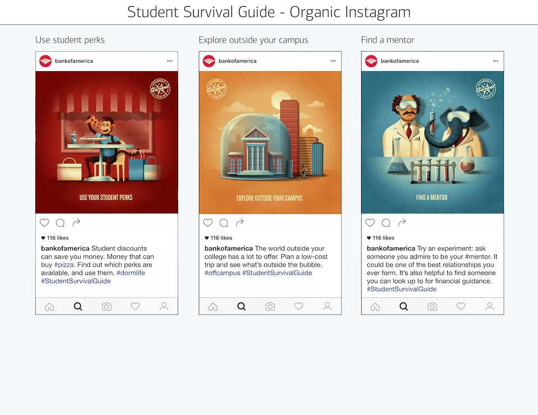Click #offcampus hashtag in caption
Screen dimensions: 538x415
click(x=222, y=273)
